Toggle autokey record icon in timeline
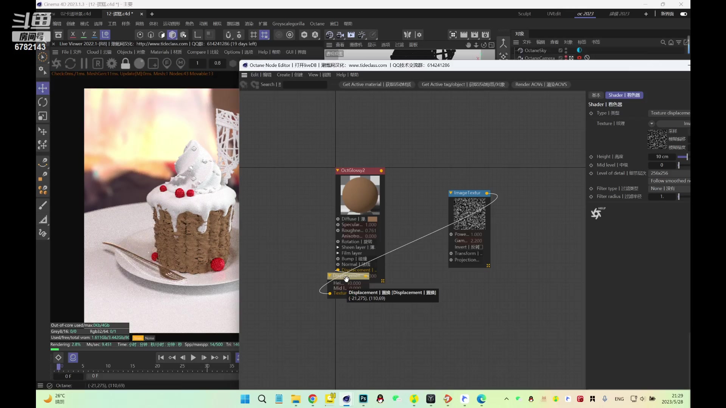The width and height of the screenshot is (726, 408). click(x=73, y=357)
